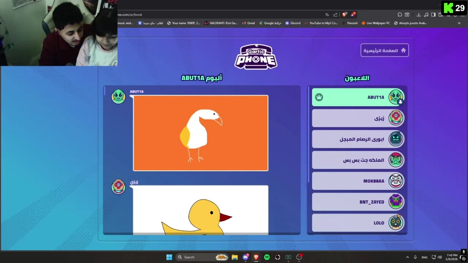Select player زيزى in players list
Screen dimensions: 468x263
(358, 118)
